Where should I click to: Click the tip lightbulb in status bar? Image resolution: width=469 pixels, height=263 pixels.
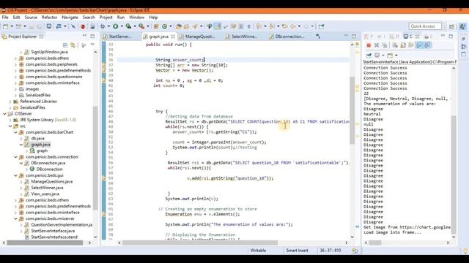[x=465, y=251]
